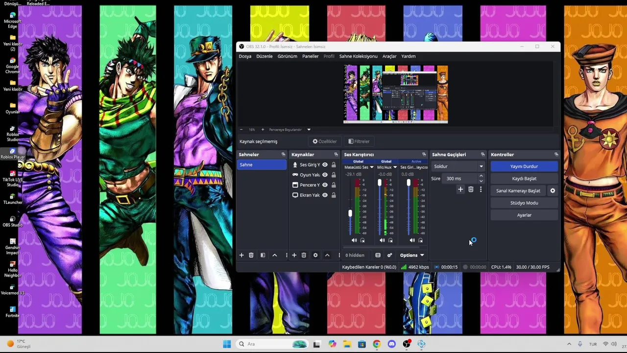Toggle mixer layout icon next to hidden count

378,255
